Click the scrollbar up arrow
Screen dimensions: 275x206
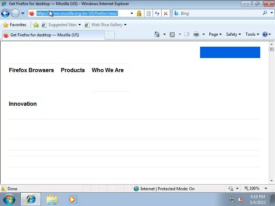(272, 44)
